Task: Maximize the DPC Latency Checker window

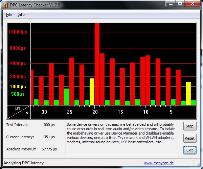Action: tap(180, 4)
